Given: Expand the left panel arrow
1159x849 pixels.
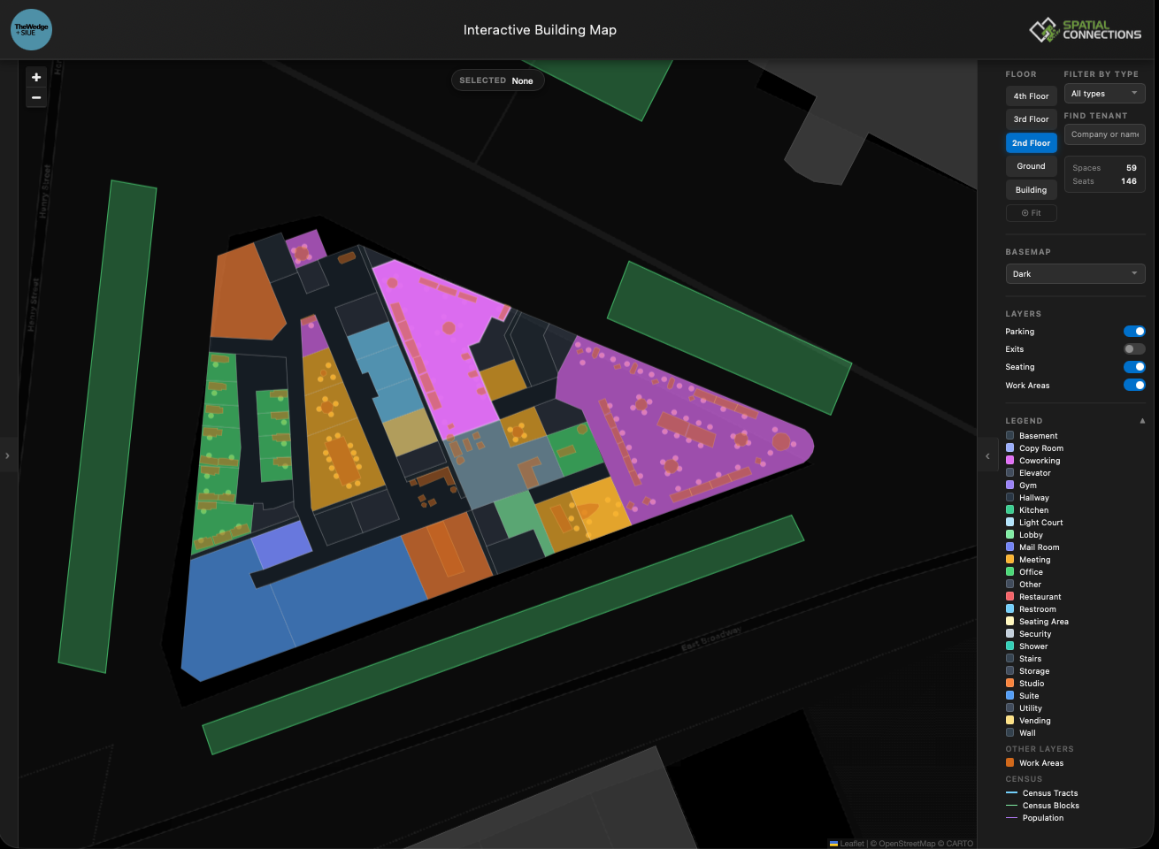Looking at the screenshot, I should point(6,455).
